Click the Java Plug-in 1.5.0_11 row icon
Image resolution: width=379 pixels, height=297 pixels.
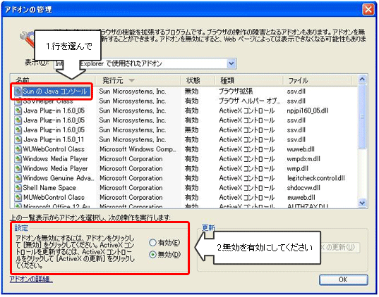click(x=18, y=139)
